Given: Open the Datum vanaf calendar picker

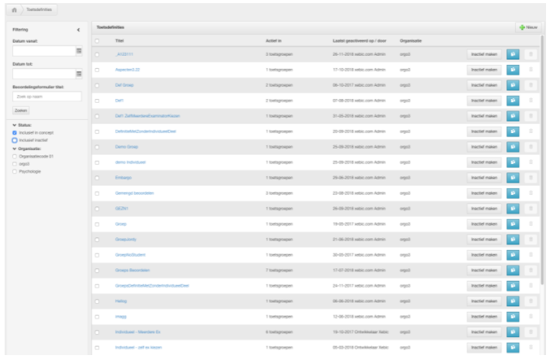Looking at the screenshot, I should click(x=79, y=51).
